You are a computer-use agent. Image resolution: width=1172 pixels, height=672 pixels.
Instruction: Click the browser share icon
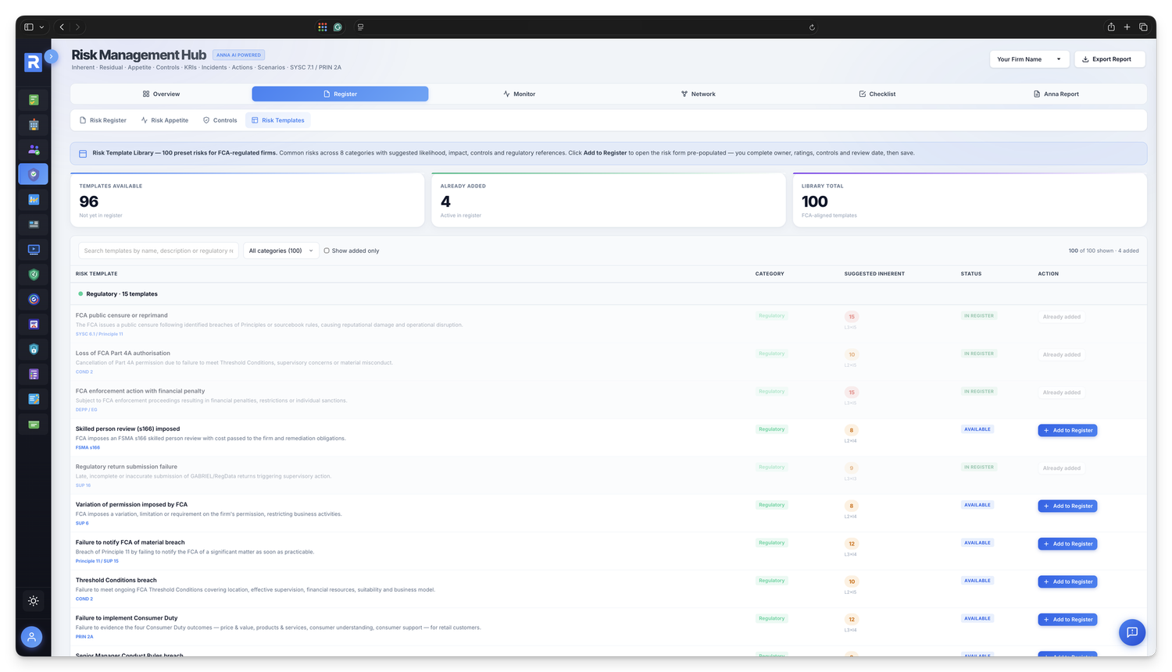1111,27
